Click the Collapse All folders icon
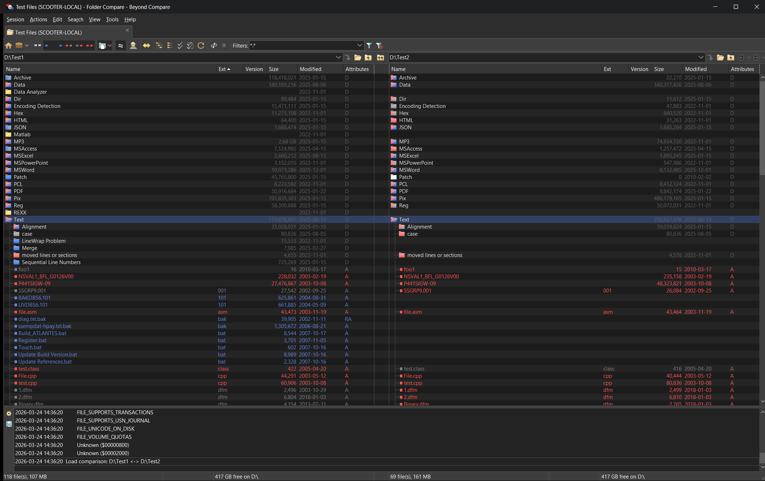765x481 pixels. pyautogui.click(x=170, y=45)
